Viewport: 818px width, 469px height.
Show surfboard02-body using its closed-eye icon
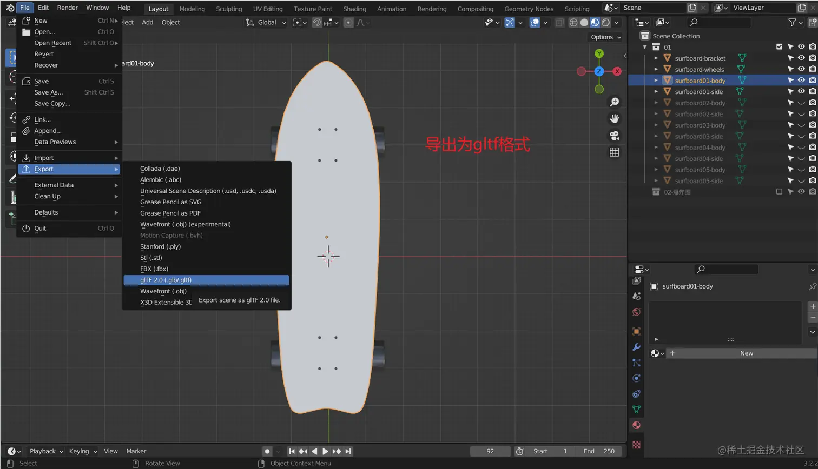(801, 103)
